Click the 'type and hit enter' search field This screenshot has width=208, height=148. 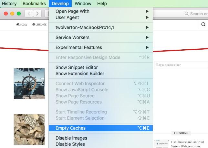click(181, 65)
